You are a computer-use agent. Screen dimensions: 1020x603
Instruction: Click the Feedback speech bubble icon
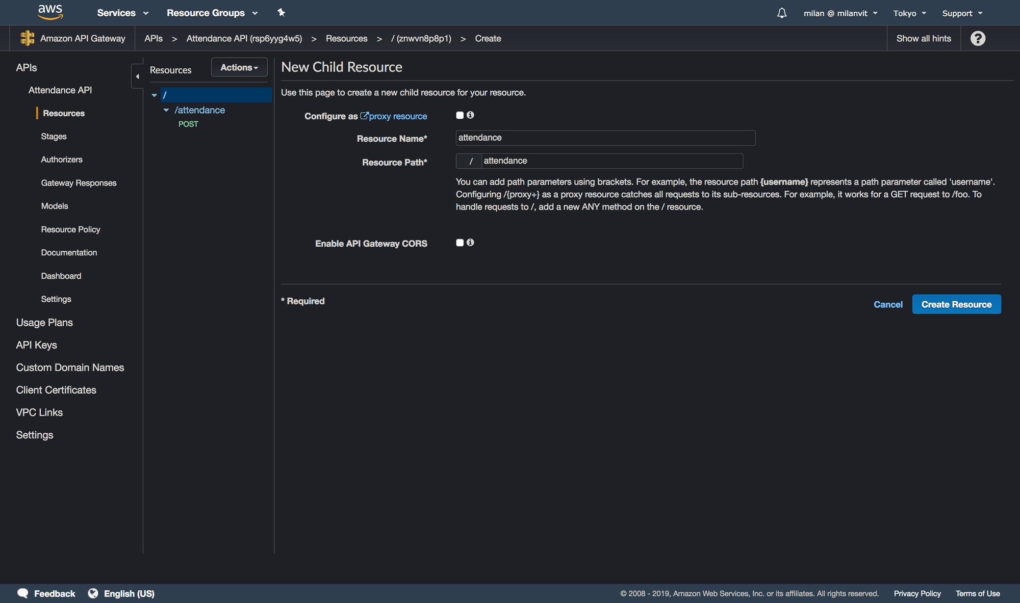23,593
